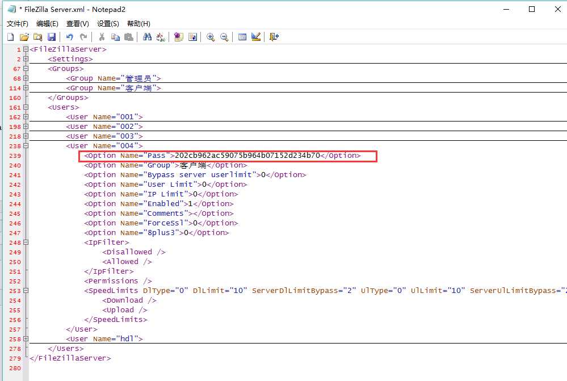Viewport: 567px width, 381px height.
Task: Click the Notepad2 title bar app icon
Action: click(x=11, y=9)
